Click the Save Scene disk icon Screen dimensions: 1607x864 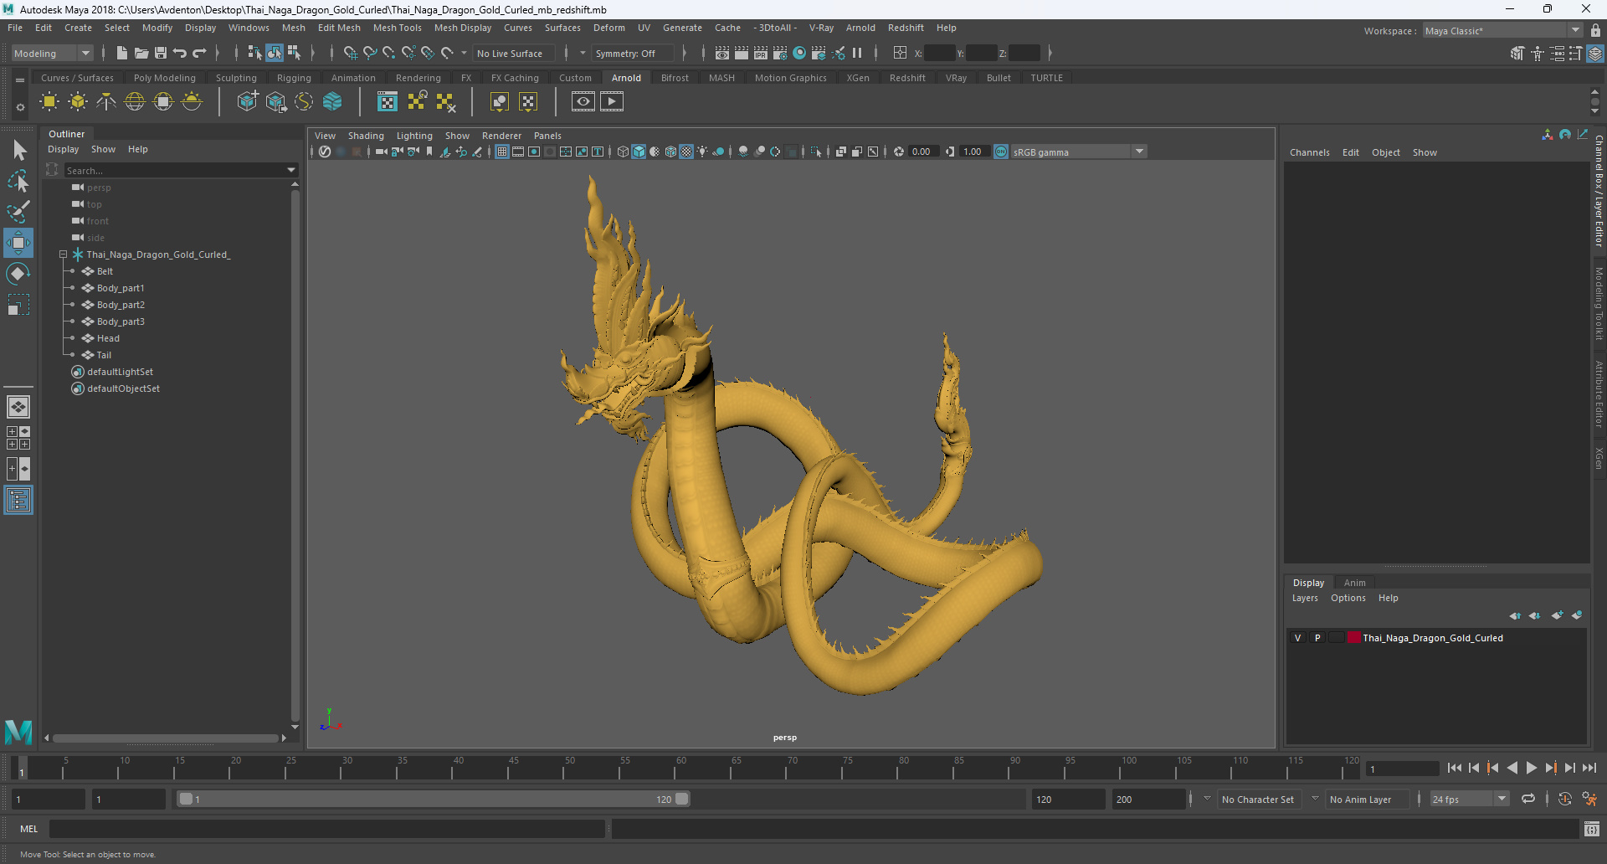tap(161, 54)
